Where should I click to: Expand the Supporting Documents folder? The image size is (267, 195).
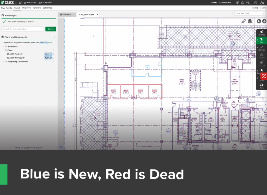[x=3, y=62]
